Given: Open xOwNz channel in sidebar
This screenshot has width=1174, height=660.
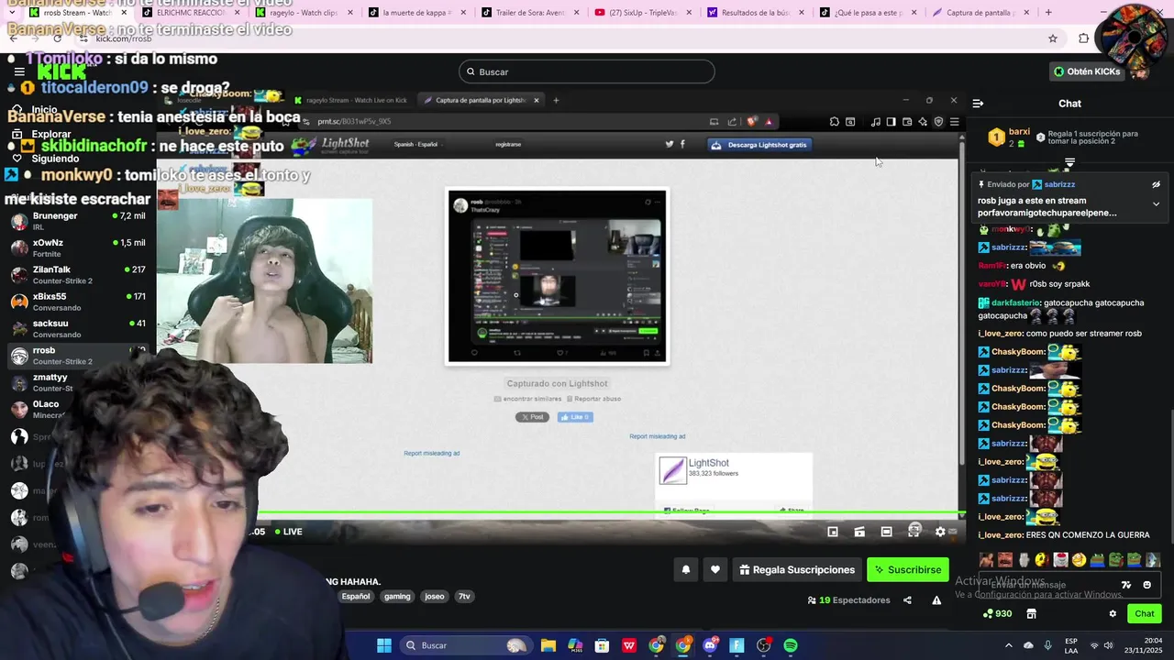Looking at the screenshot, I should (x=78, y=247).
